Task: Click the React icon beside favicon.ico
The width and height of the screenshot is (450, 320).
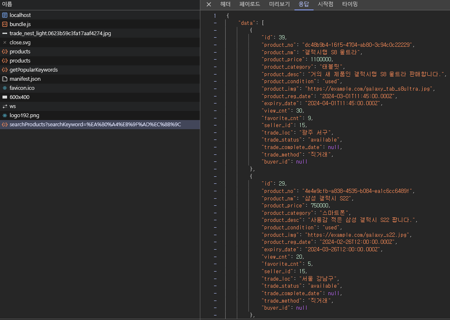Action: 5,88
